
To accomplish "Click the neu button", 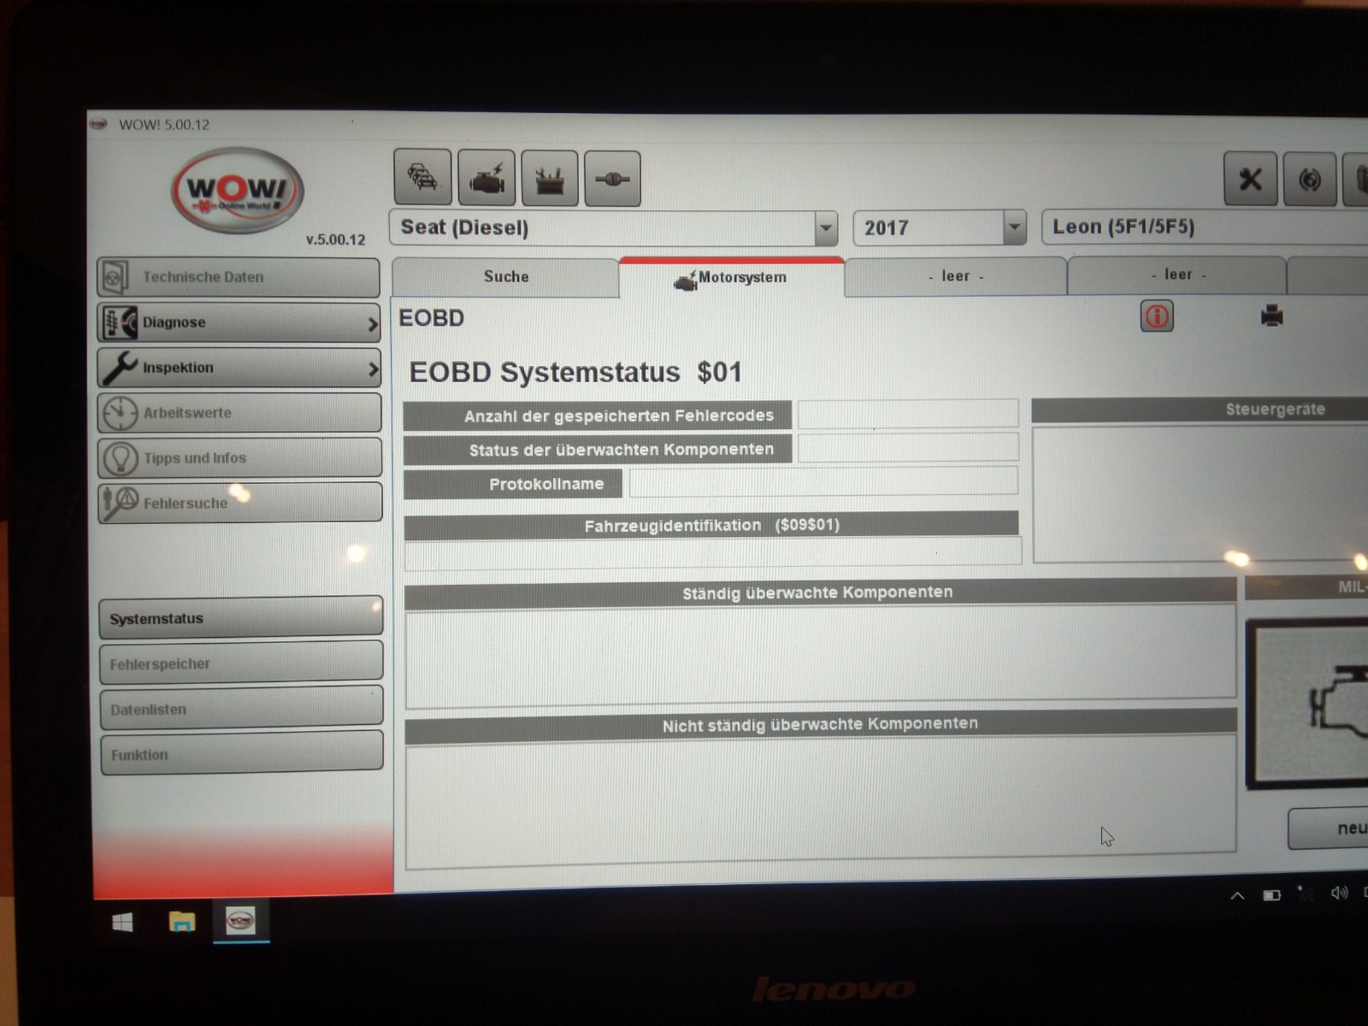I will click(x=1328, y=828).
